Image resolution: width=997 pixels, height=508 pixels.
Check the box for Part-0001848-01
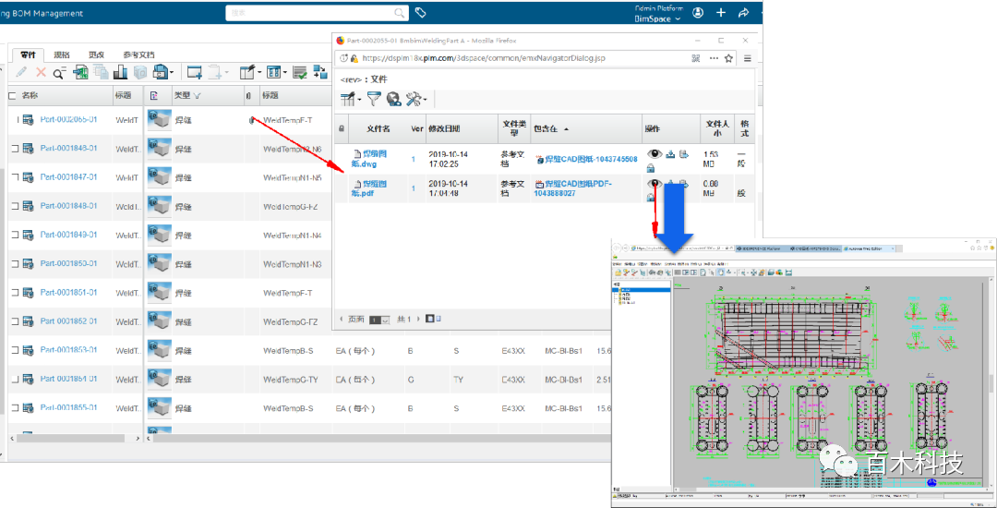click(x=14, y=148)
